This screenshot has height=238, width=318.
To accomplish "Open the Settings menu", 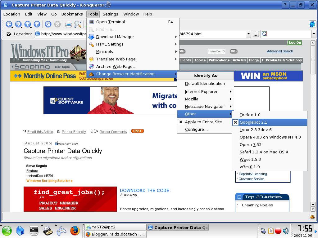I will pyautogui.click(x=110, y=14).
